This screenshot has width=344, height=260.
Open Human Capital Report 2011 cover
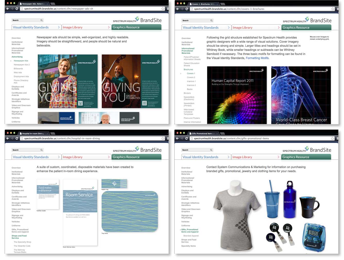click(237, 95)
